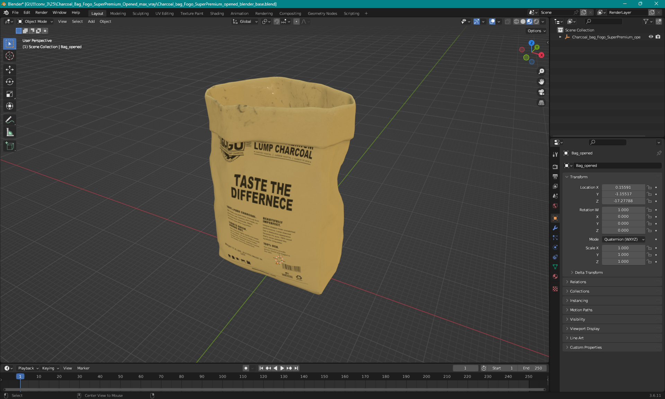665x399 pixels.
Task: Open Marker menu in timeline
Action: (x=83, y=368)
